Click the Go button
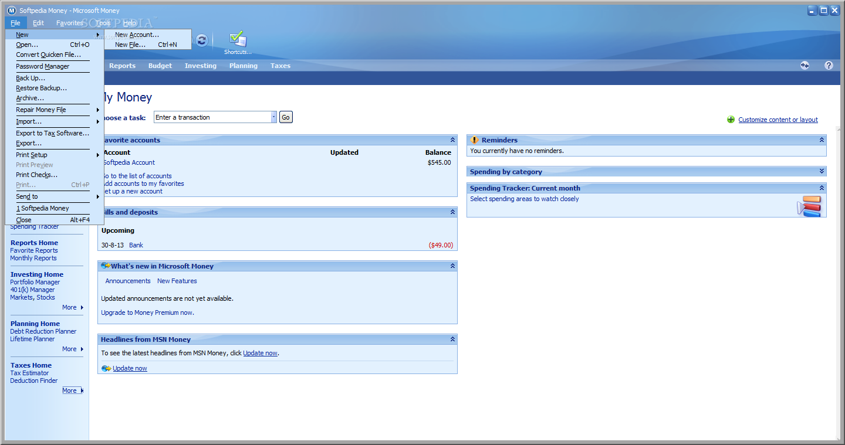The width and height of the screenshot is (845, 445). coord(286,117)
